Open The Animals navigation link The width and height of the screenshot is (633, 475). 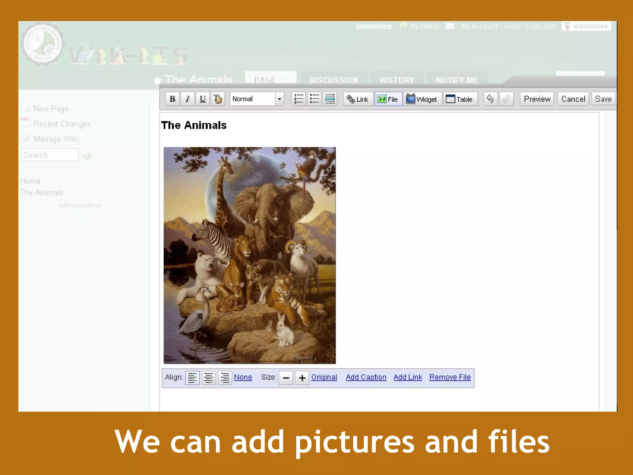(x=42, y=192)
